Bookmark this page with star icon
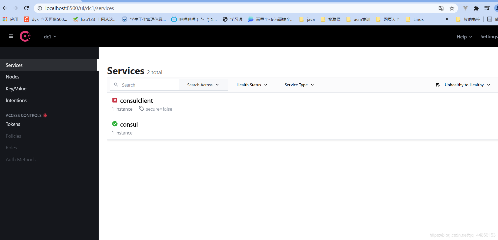The height and width of the screenshot is (240, 498). (x=452, y=8)
